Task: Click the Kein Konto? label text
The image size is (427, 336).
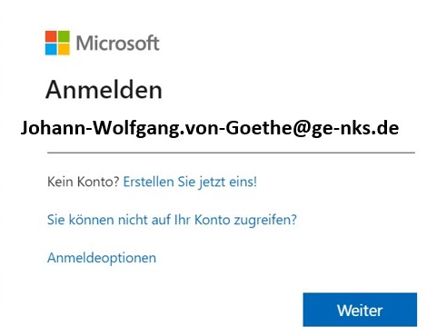Action: pos(84,182)
